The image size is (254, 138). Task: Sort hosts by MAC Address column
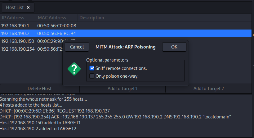pyautogui.click(x=52, y=18)
